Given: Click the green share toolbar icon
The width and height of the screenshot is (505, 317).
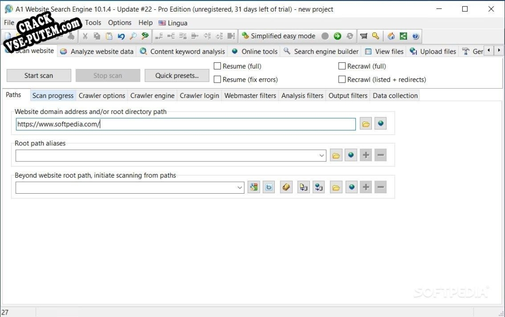Looking at the screenshot, I should click(x=403, y=36).
